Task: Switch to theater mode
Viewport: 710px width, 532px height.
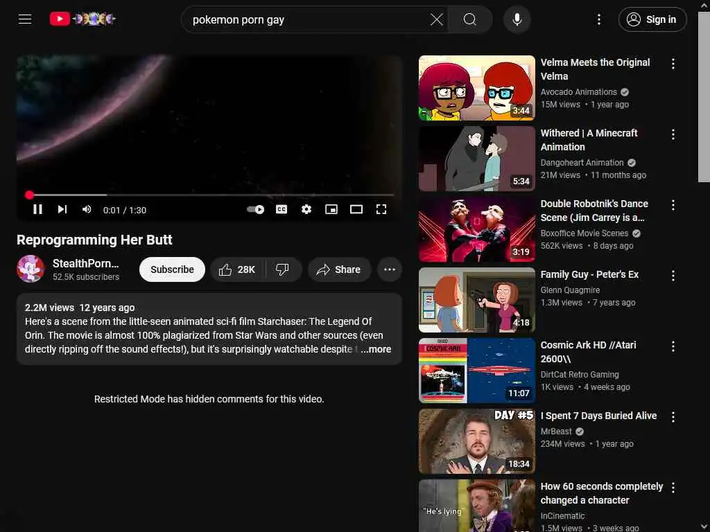Action: pyautogui.click(x=356, y=209)
